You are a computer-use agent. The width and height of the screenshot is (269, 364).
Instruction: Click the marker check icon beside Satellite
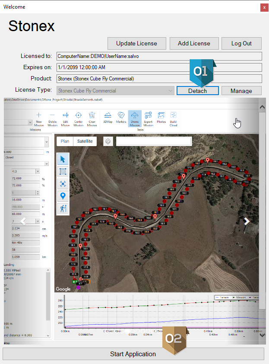[x=108, y=141]
